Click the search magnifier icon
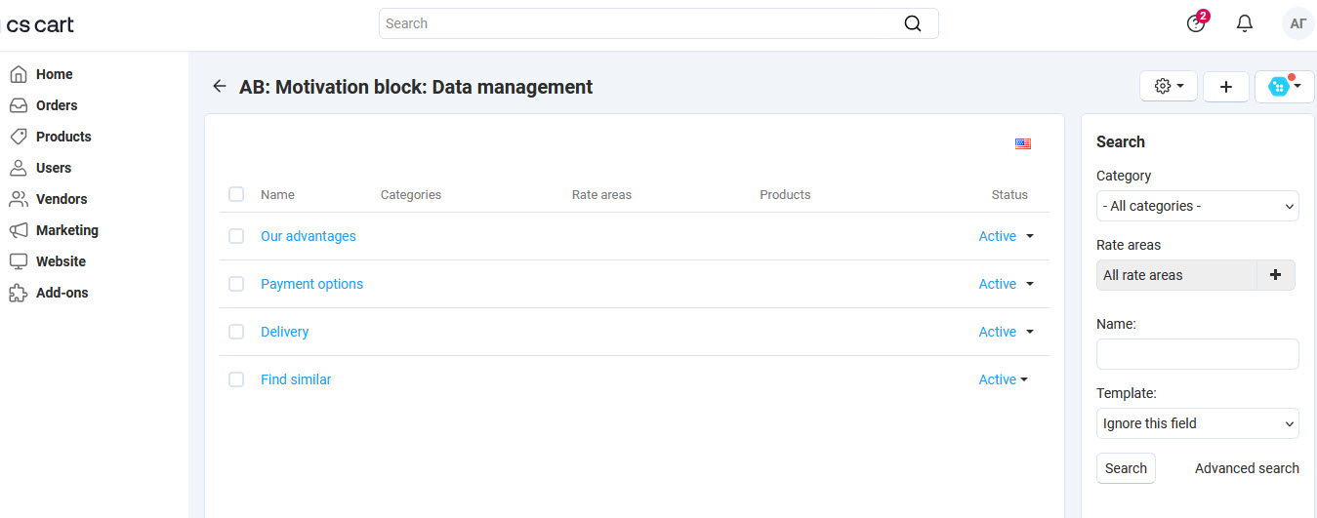 tap(912, 23)
